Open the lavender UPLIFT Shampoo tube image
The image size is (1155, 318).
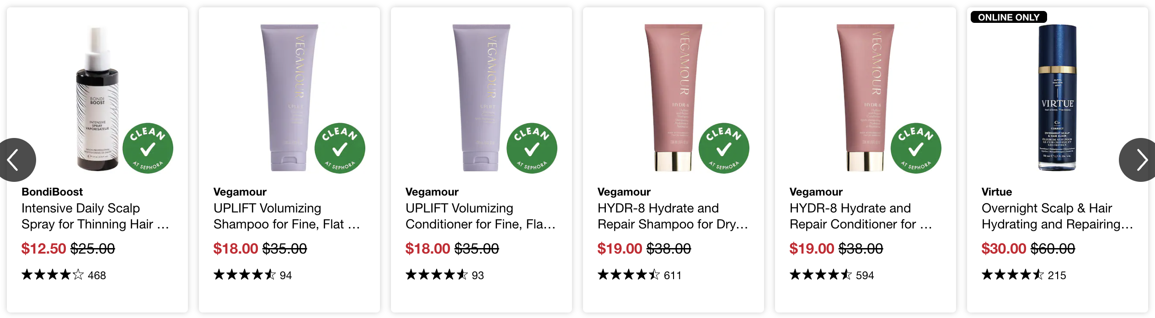click(289, 97)
